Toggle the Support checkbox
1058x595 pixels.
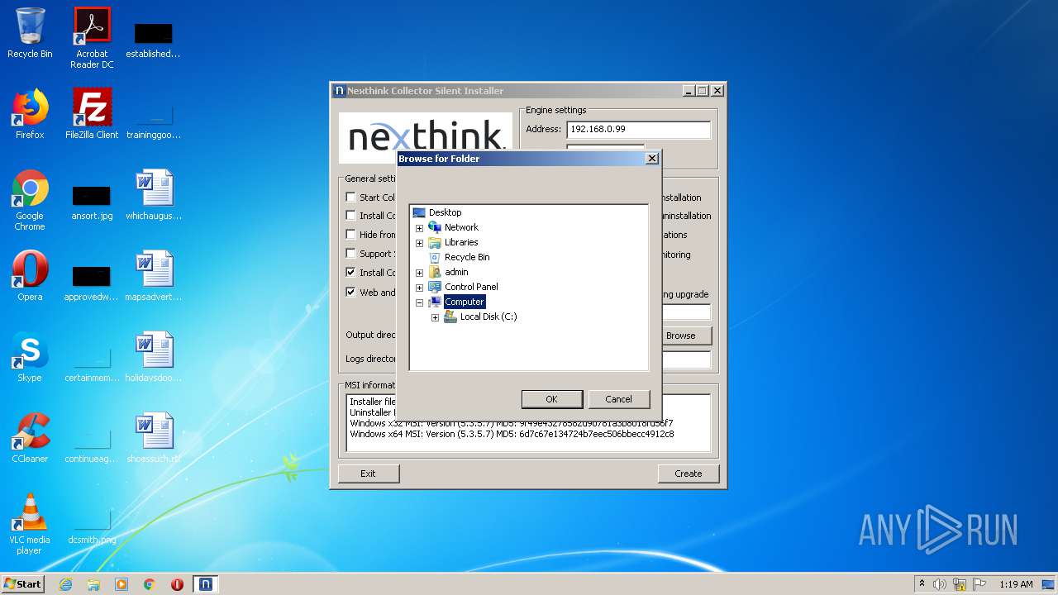click(351, 254)
